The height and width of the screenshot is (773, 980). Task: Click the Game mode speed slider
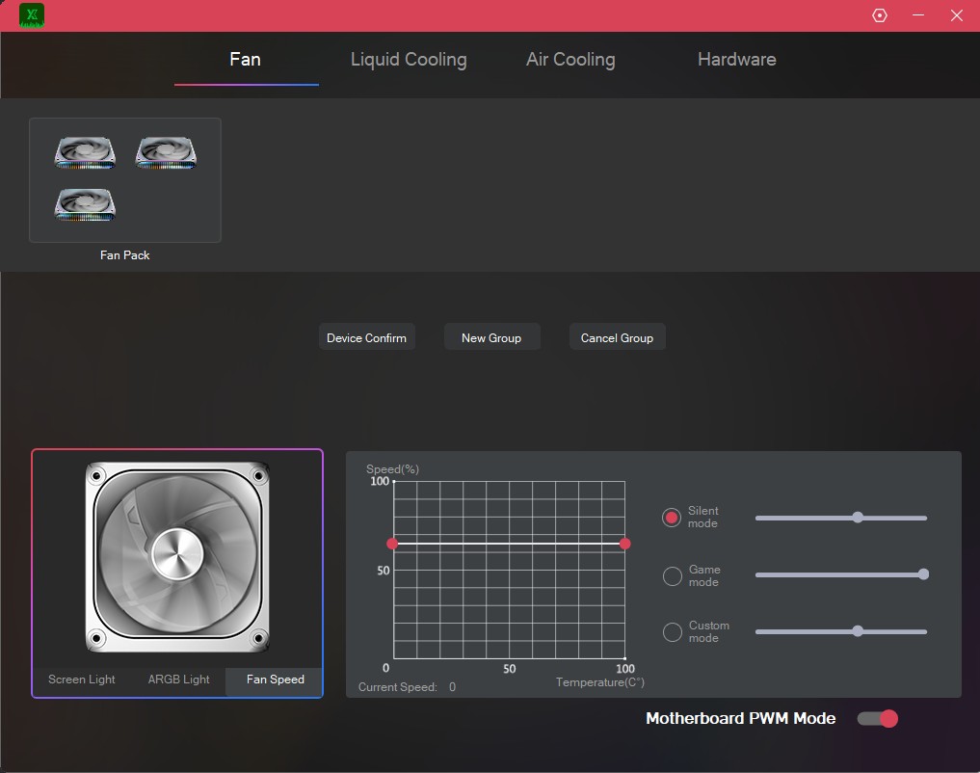tap(841, 574)
